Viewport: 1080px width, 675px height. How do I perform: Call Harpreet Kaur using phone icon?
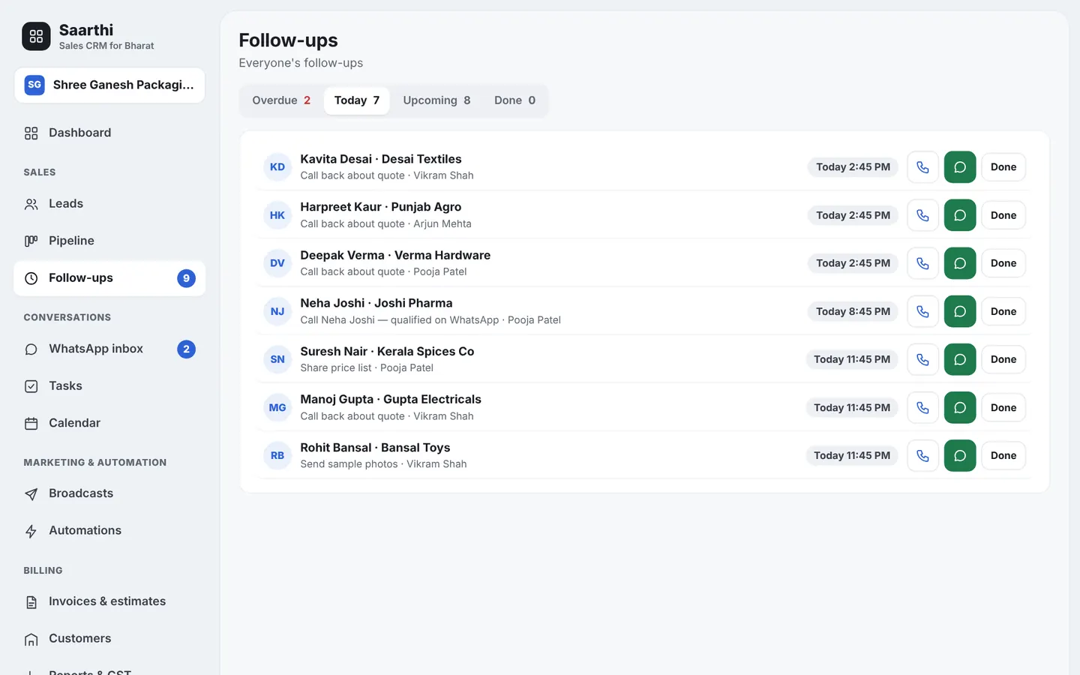(922, 215)
